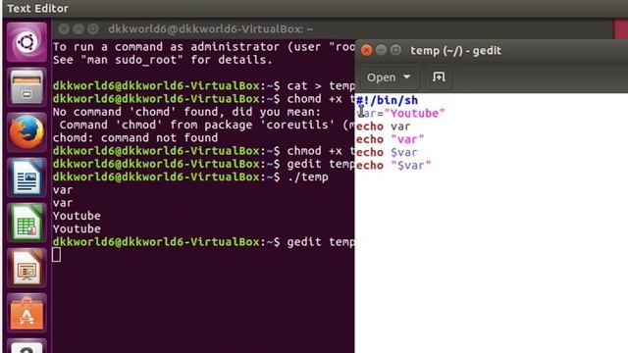Launch LibreOffice Impress from dock
This screenshot has width=628, height=353.
pos(26,268)
